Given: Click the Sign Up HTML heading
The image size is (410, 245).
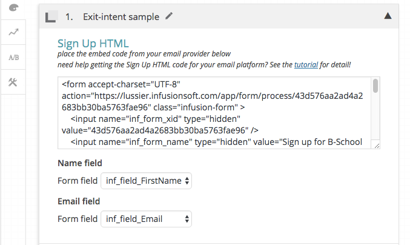Looking at the screenshot, I should click(93, 43).
